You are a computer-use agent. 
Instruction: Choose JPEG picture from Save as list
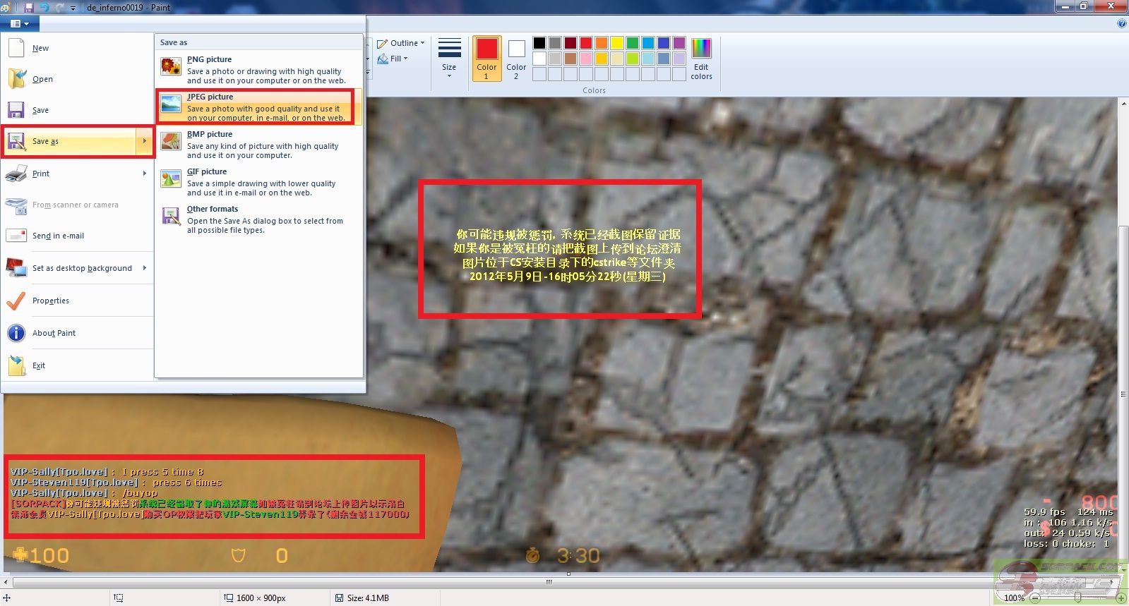[x=258, y=107]
